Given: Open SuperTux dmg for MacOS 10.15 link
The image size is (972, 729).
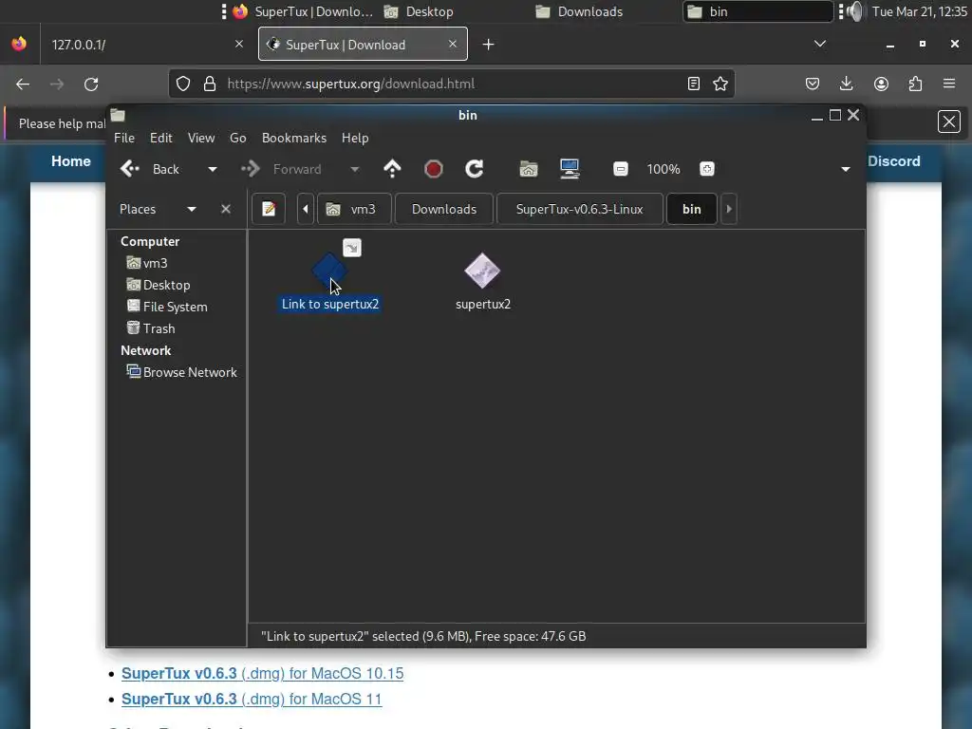Looking at the screenshot, I should coord(262,673).
